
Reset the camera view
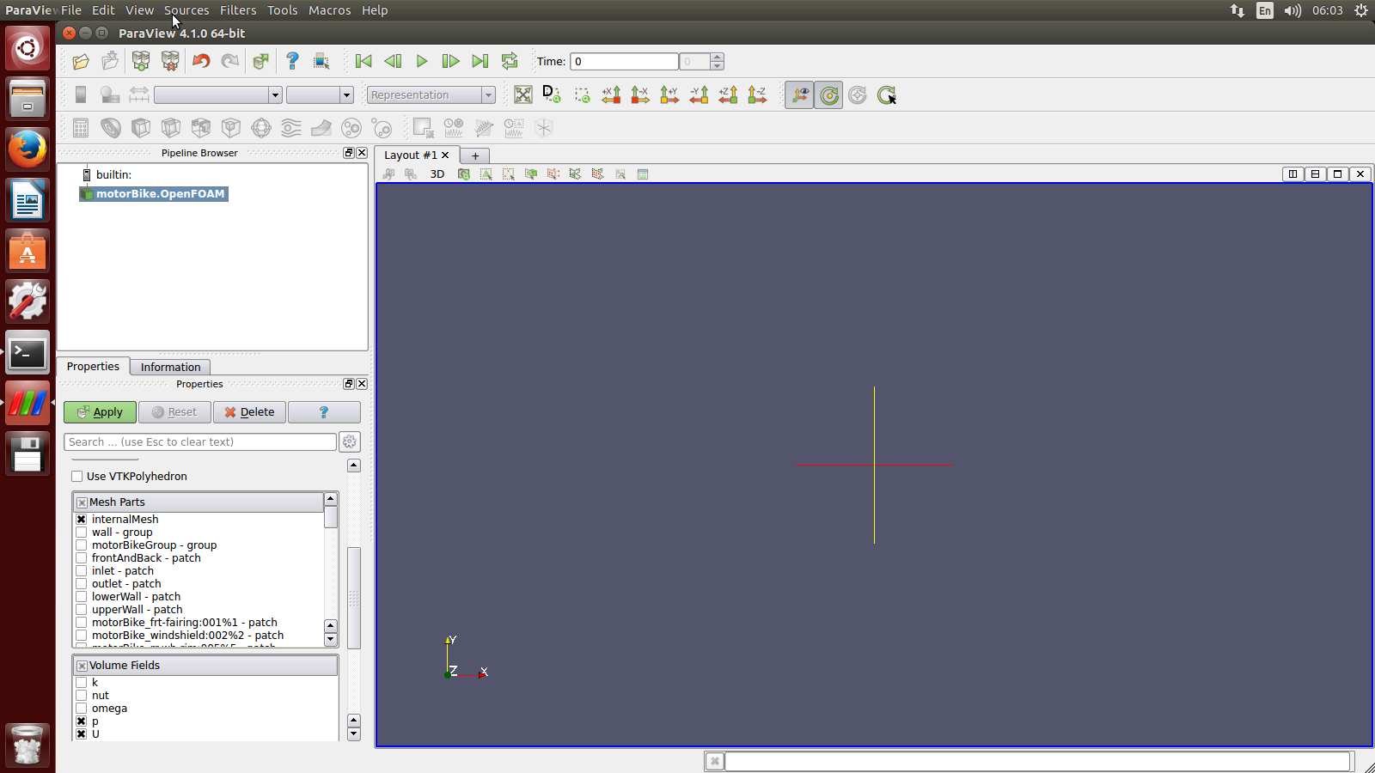[523, 94]
